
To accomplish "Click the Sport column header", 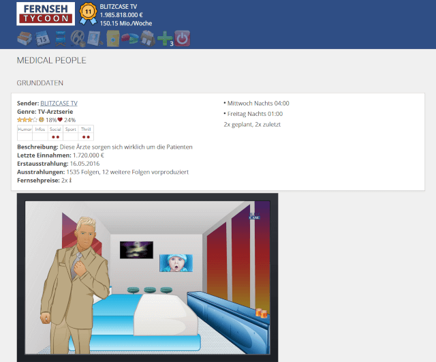I will tap(71, 129).
